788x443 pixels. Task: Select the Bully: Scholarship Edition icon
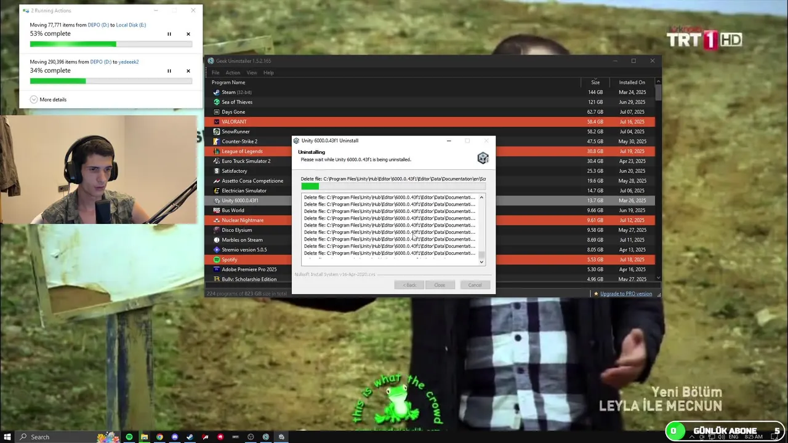[216, 279]
